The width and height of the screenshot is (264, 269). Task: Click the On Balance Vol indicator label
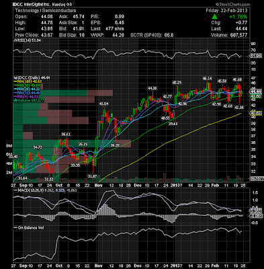[29, 228]
